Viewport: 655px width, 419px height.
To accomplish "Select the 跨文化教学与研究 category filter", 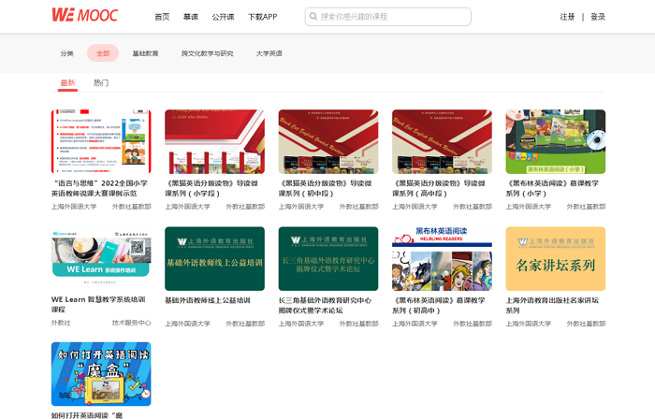I will click(207, 53).
